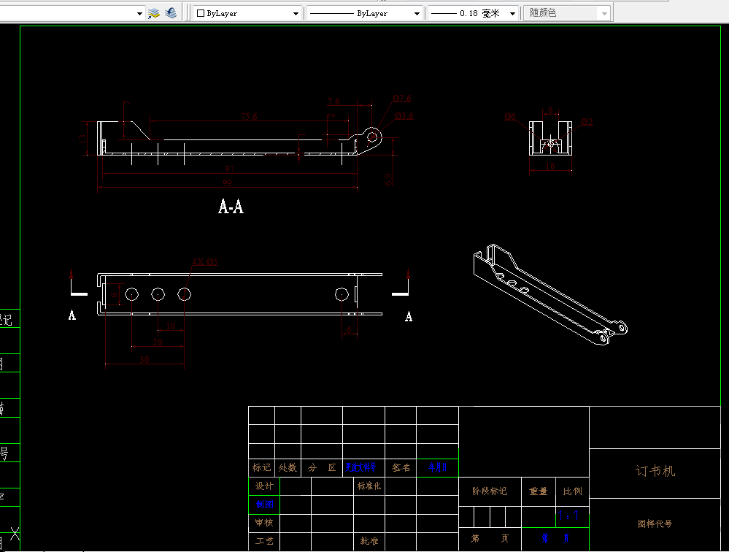Click the 75.6 dimension text
729x552 pixels.
click(249, 116)
